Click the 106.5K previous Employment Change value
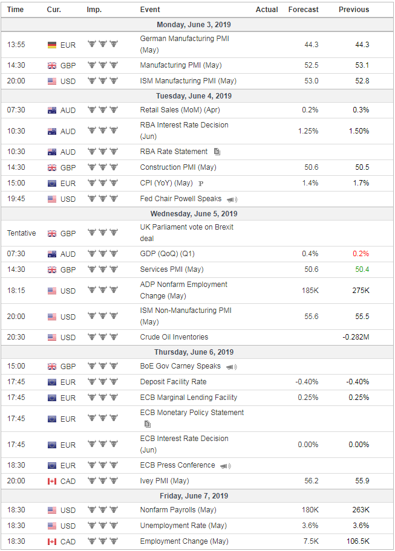The image size is (395, 551). tap(357, 541)
